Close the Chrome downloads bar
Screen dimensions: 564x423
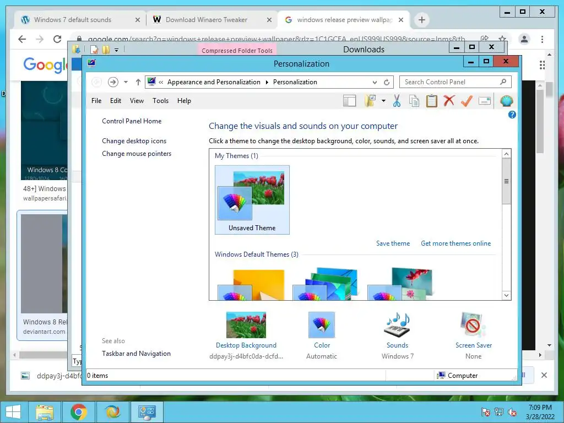click(544, 375)
